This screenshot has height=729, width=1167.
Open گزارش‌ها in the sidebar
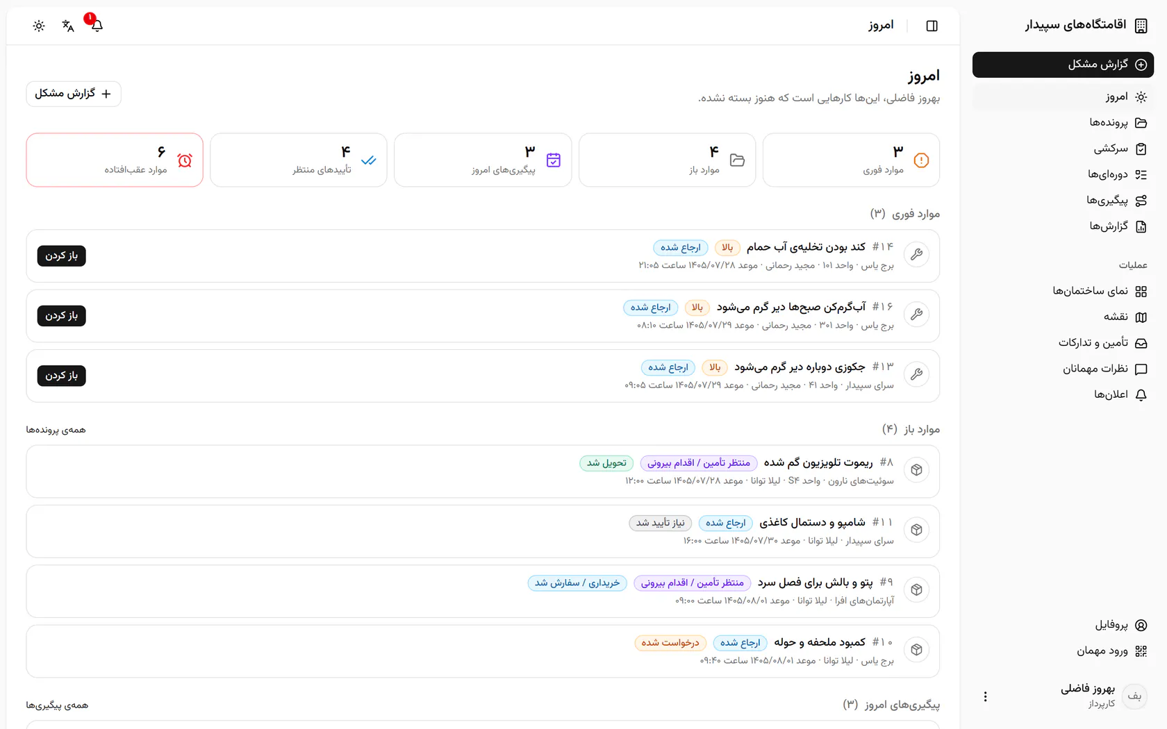[x=1063, y=226]
